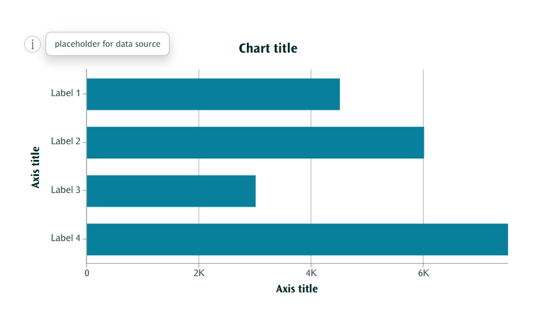Image resolution: width=551 pixels, height=321 pixels.
Task: Click the 6K tick label
Action: click(x=423, y=273)
